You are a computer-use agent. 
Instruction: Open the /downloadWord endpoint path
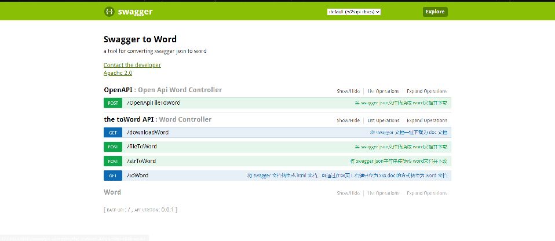(148, 132)
